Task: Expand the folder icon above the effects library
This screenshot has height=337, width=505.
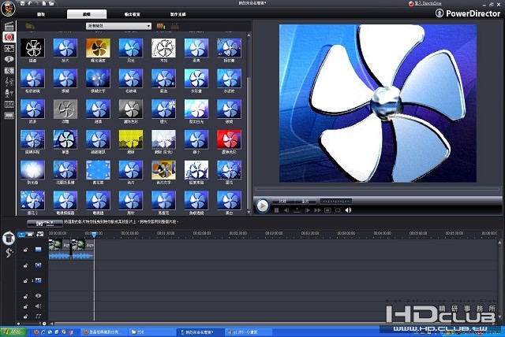Action: (29, 26)
